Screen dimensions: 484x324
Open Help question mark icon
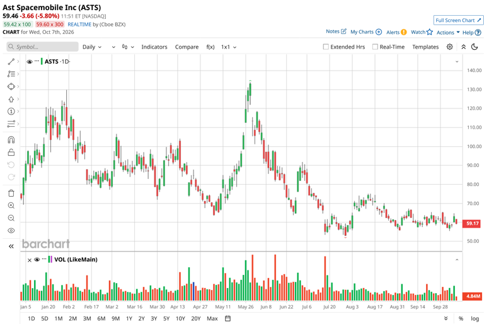point(478,32)
